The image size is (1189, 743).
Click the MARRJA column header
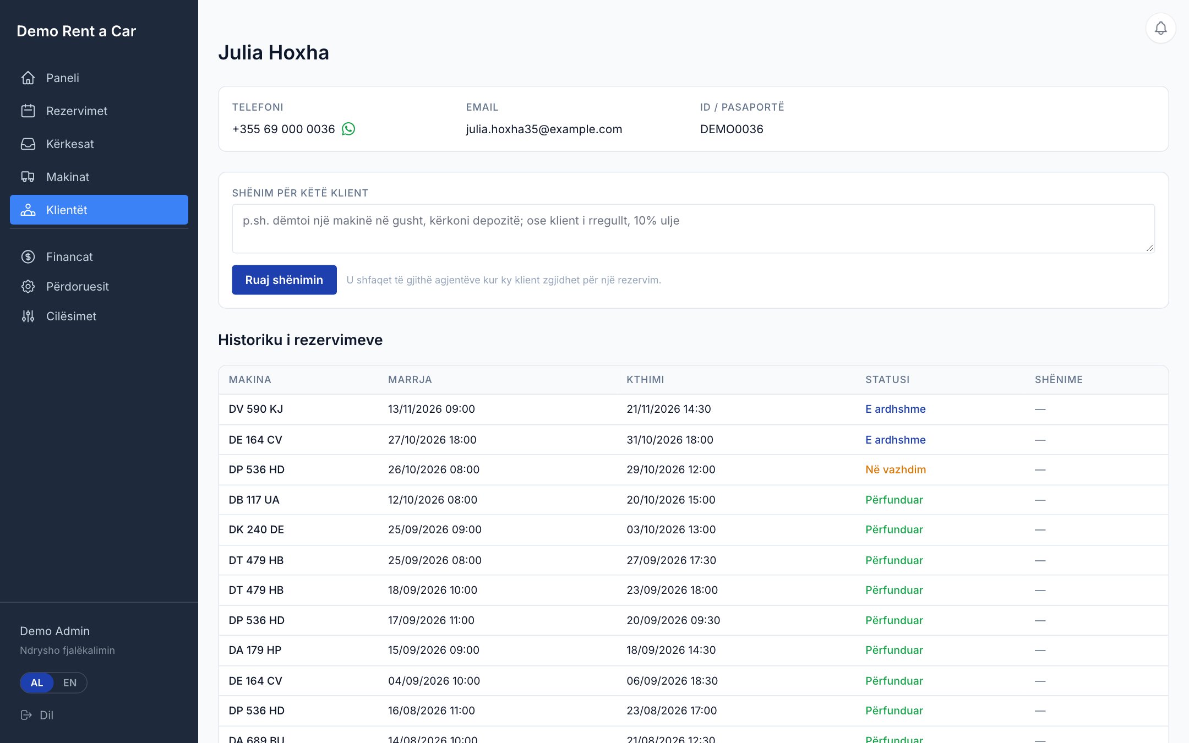410,379
